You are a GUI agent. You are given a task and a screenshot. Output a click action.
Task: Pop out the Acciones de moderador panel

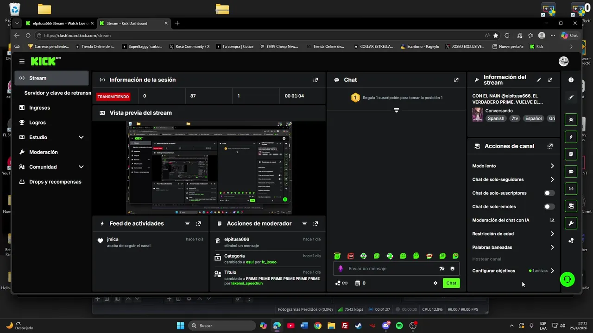pos(315,223)
